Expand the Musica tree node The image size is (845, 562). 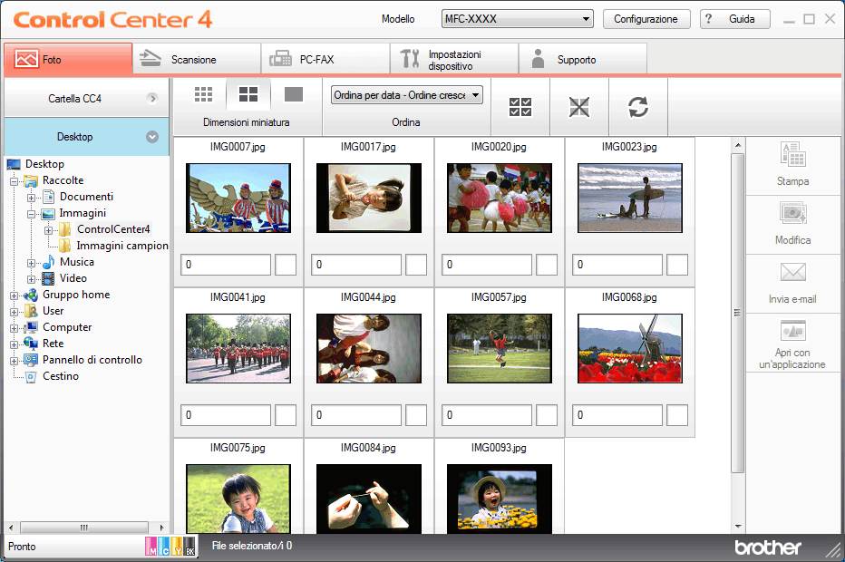pyautogui.click(x=31, y=264)
